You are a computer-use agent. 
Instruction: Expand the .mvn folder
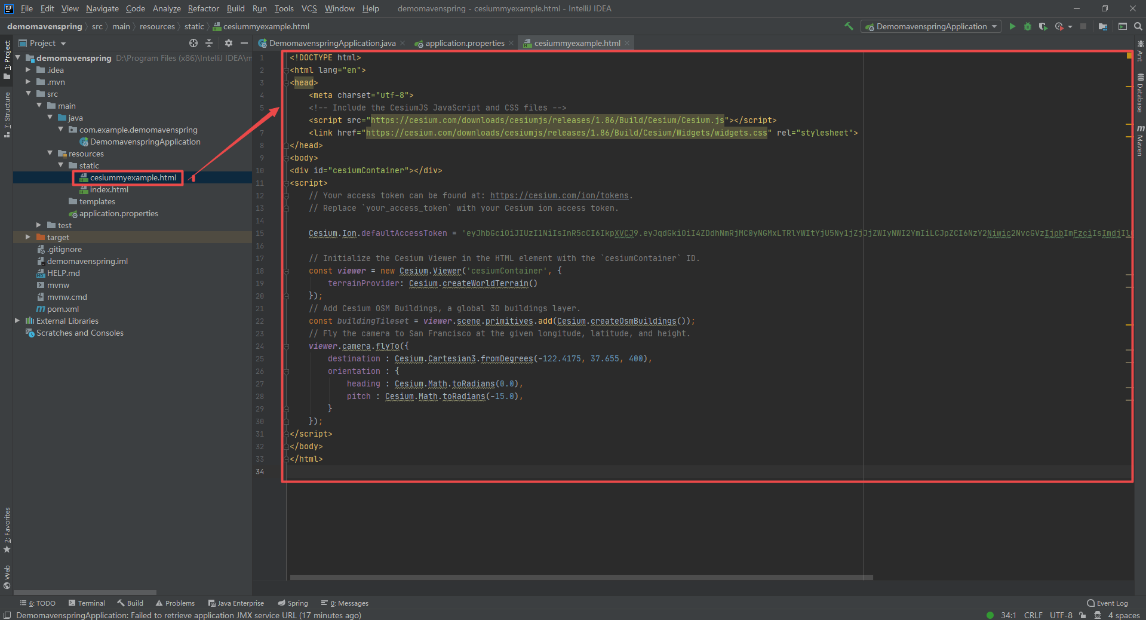[x=28, y=82]
